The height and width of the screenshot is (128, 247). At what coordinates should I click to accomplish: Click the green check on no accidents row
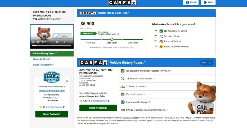pyautogui.click(x=123, y=71)
